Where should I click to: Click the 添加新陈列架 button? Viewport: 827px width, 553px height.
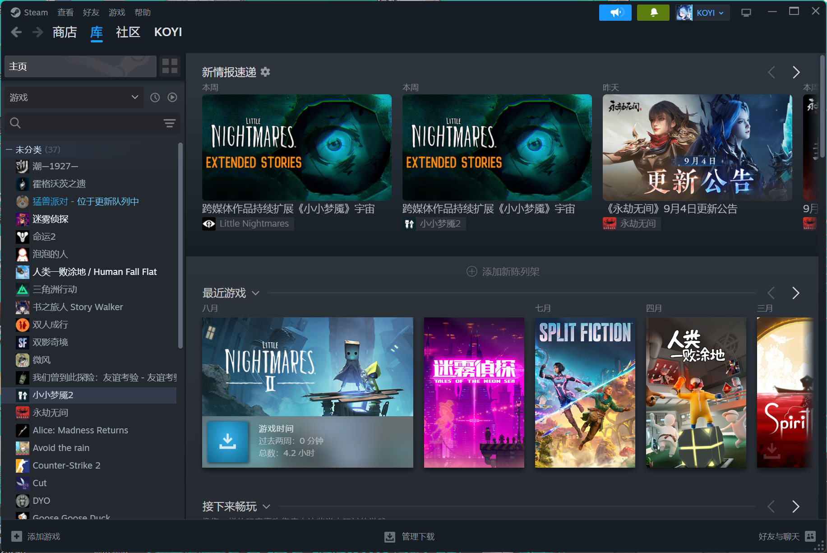(x=502, y=271)
